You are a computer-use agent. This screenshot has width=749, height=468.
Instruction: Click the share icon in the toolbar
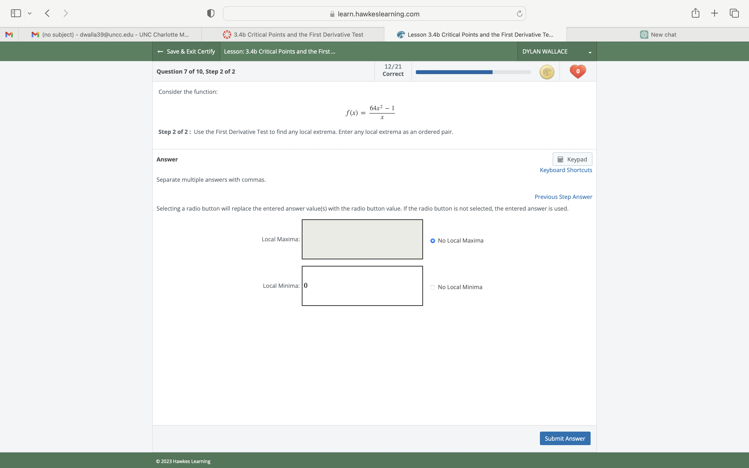click(695, 13)
